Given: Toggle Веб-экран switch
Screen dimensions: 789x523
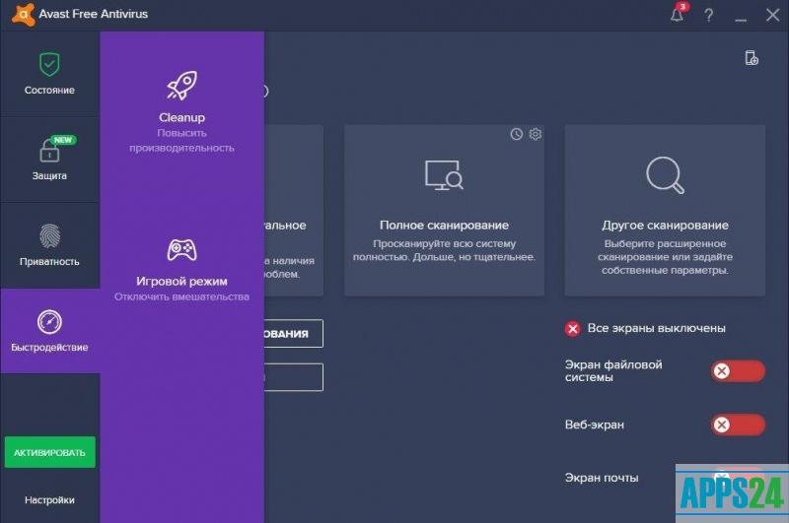Looking at the screenshot, I should 738,425.
